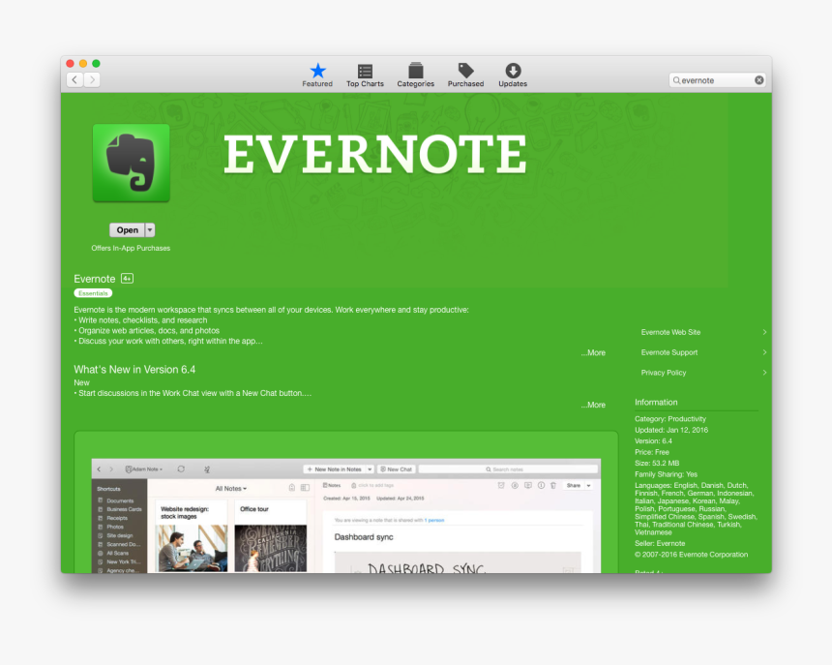Click the Evernote elephant app icon
Image resolution: width=832 pixels, height=665 pixels.
pyautogui.click(x=131, y=163)
